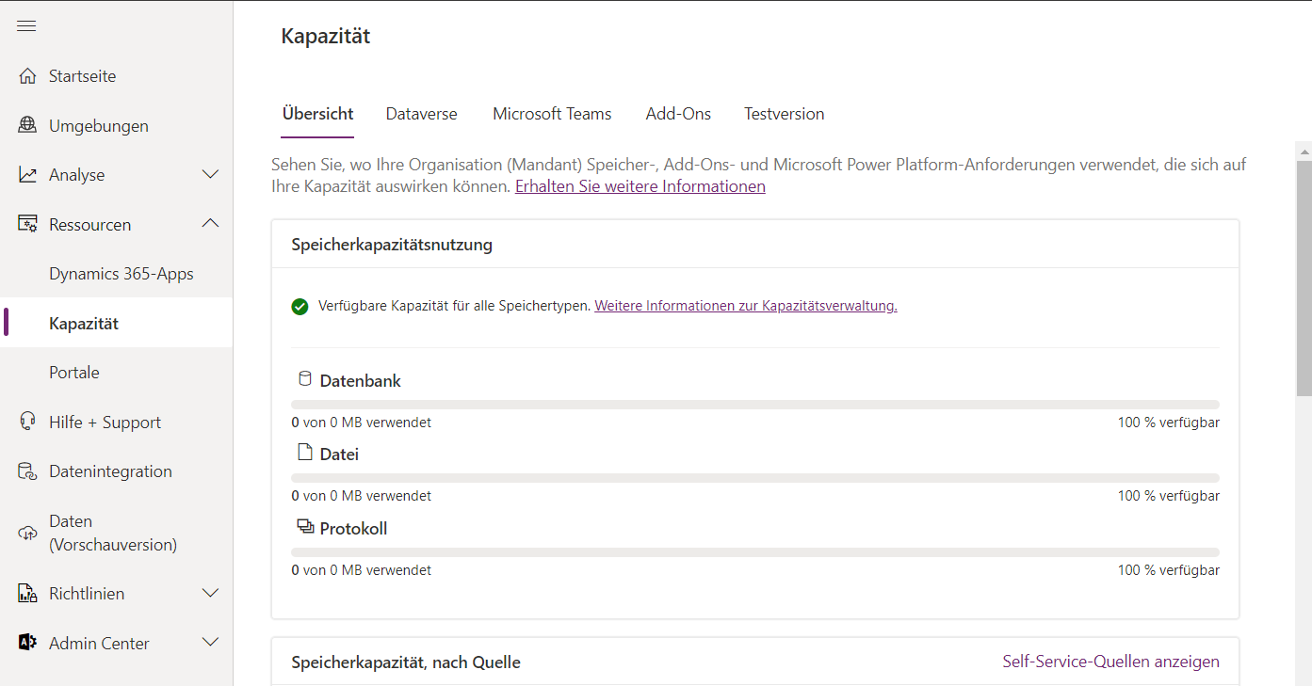Click the Datenintegration icon

[28, 471]
